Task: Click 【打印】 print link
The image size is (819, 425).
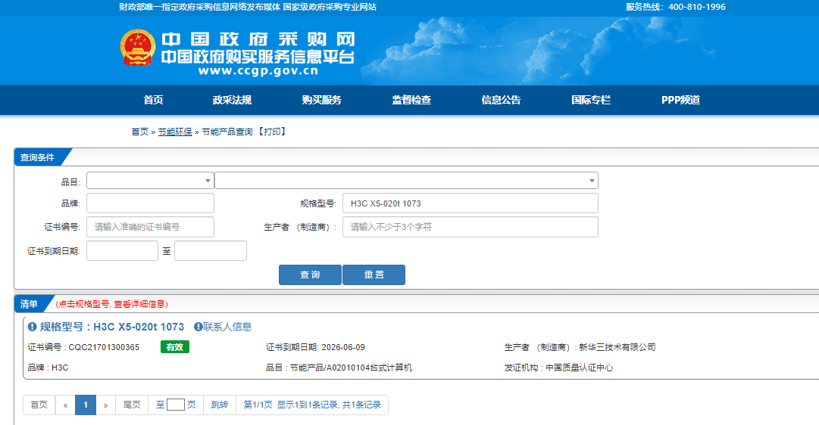Action: [272, 132]
